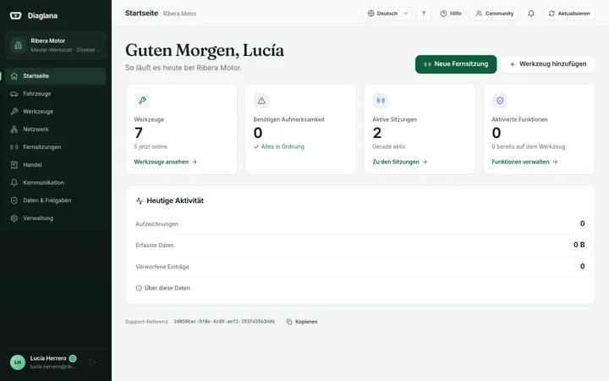Follow the Werkzeuge ansehen link

[166, 162]
